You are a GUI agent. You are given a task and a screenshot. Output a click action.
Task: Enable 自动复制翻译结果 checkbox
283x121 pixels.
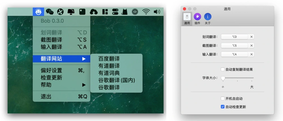pyautogui.click(x=222, y=69)
